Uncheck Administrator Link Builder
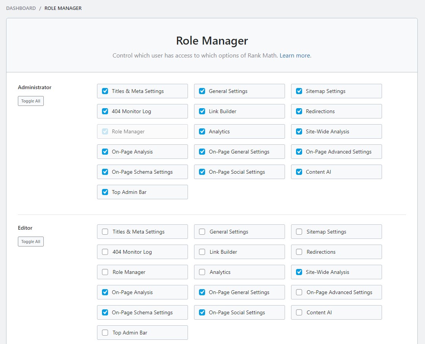 tap(202, 111)
